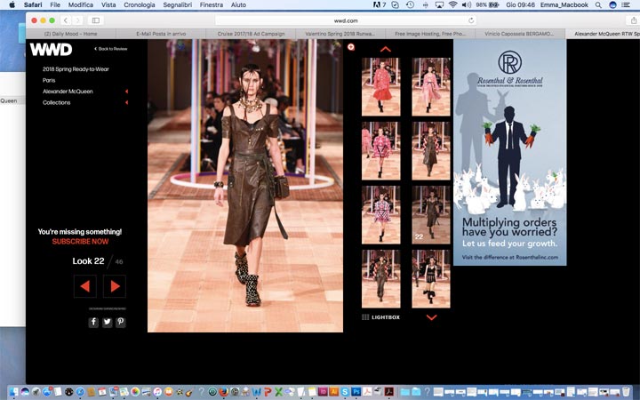Viewport: 640px width, 400px height.
Task: Click the WWD logo
Action: click(x=51, y=50)
